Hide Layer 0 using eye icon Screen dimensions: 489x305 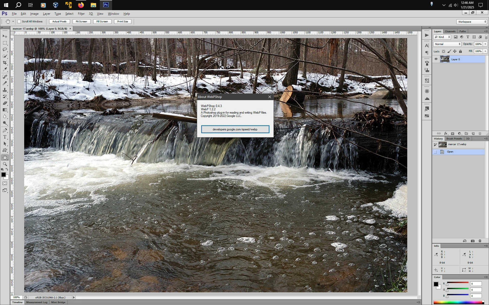point(436,59)
